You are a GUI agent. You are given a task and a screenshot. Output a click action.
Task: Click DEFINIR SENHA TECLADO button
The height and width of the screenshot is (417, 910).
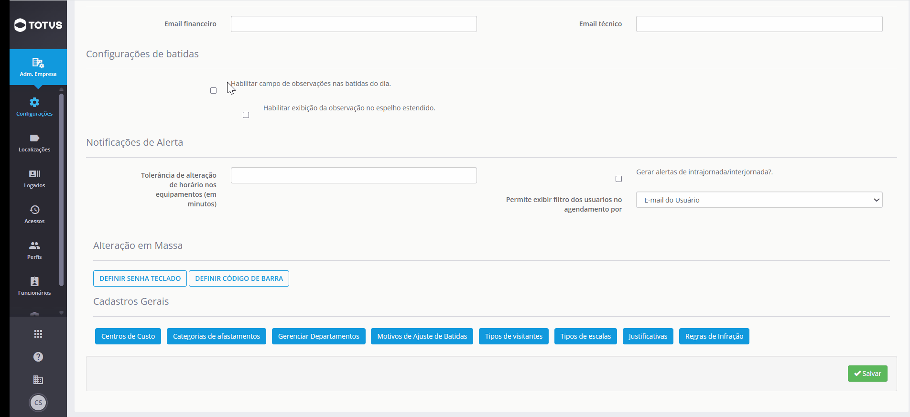click(140, 278)
